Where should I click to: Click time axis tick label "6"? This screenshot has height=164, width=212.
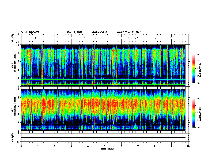tap(122, 146)
